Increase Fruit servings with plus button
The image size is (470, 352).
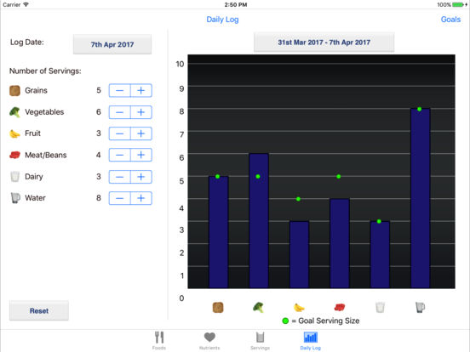click(x=141, y=133)
